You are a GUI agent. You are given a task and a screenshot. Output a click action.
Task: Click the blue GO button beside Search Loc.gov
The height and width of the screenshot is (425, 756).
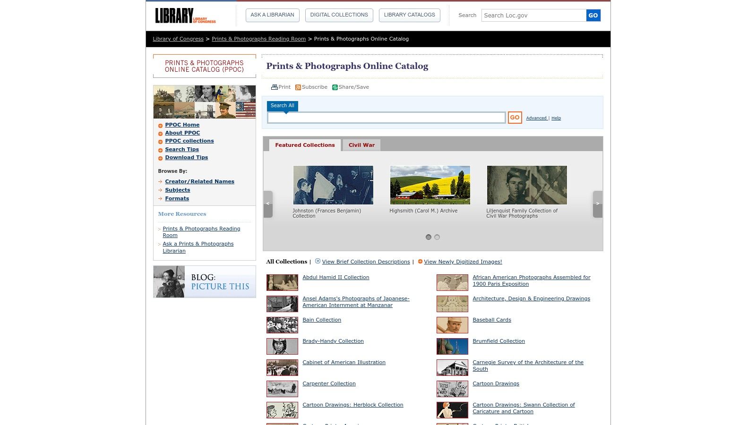click(x=593, y=16)
